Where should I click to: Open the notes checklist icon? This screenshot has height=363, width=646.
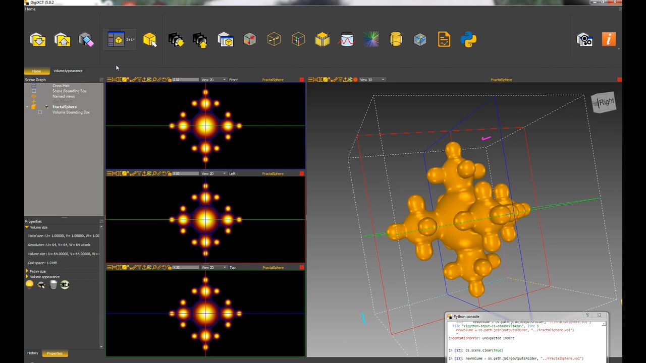point(444,39)
